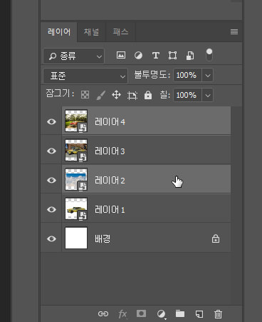Add a layer mask icon
The width and height of the screenshot is (262, 322).
pyautogui.click(x=141, y=313)
